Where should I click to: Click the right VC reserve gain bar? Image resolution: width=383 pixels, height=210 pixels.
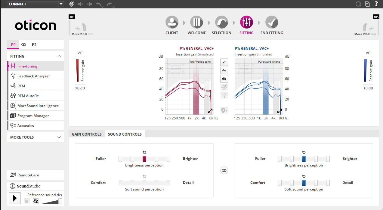[x=366, y=70]
